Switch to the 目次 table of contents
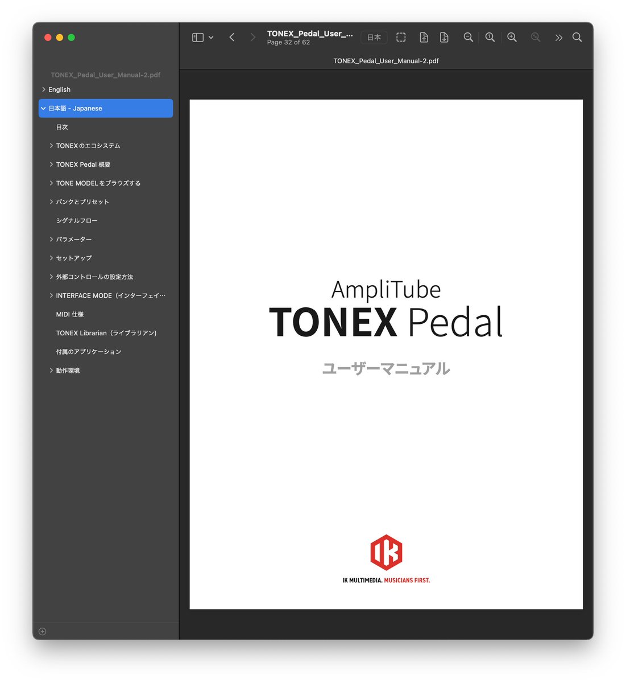Image resolution: width=626 pixels, height=683 pixels. tap(62, 126)
